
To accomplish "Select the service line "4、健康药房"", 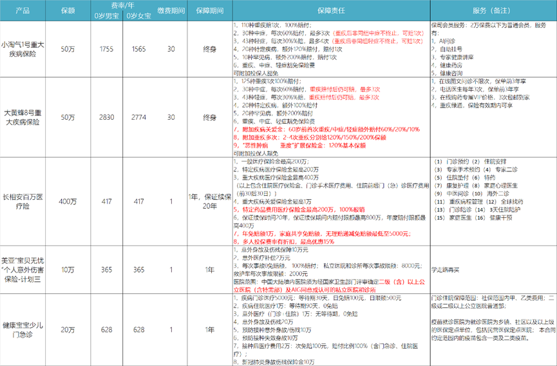I will point(447,65).
